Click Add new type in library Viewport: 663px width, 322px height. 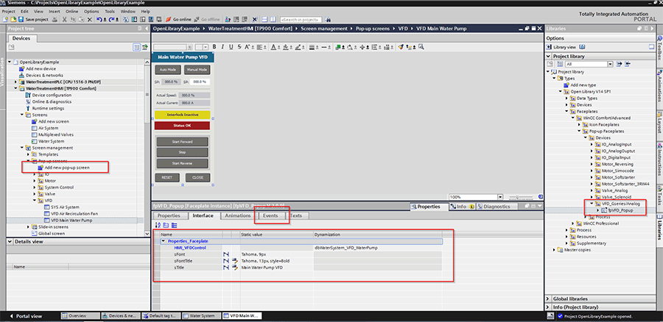point(580,85)
